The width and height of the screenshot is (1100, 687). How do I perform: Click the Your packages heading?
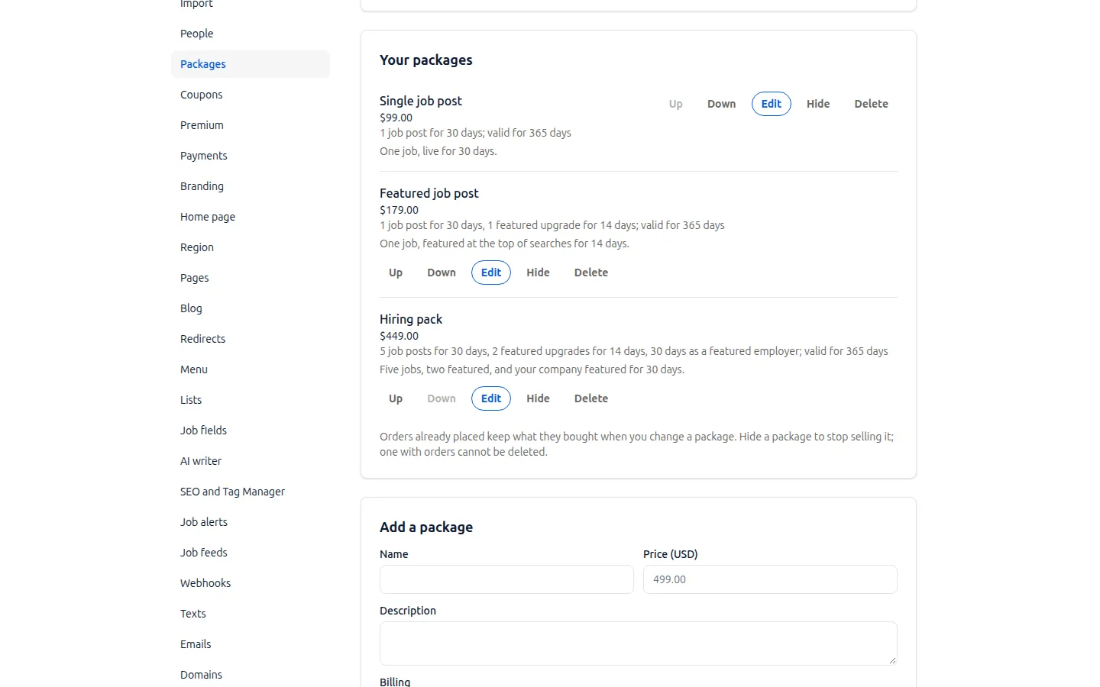coord(426,60)
